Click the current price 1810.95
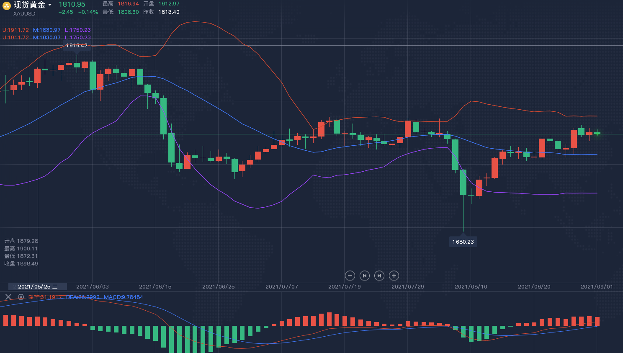The width and height of the screenshot is (623, 353). click(x=72, y=5)
